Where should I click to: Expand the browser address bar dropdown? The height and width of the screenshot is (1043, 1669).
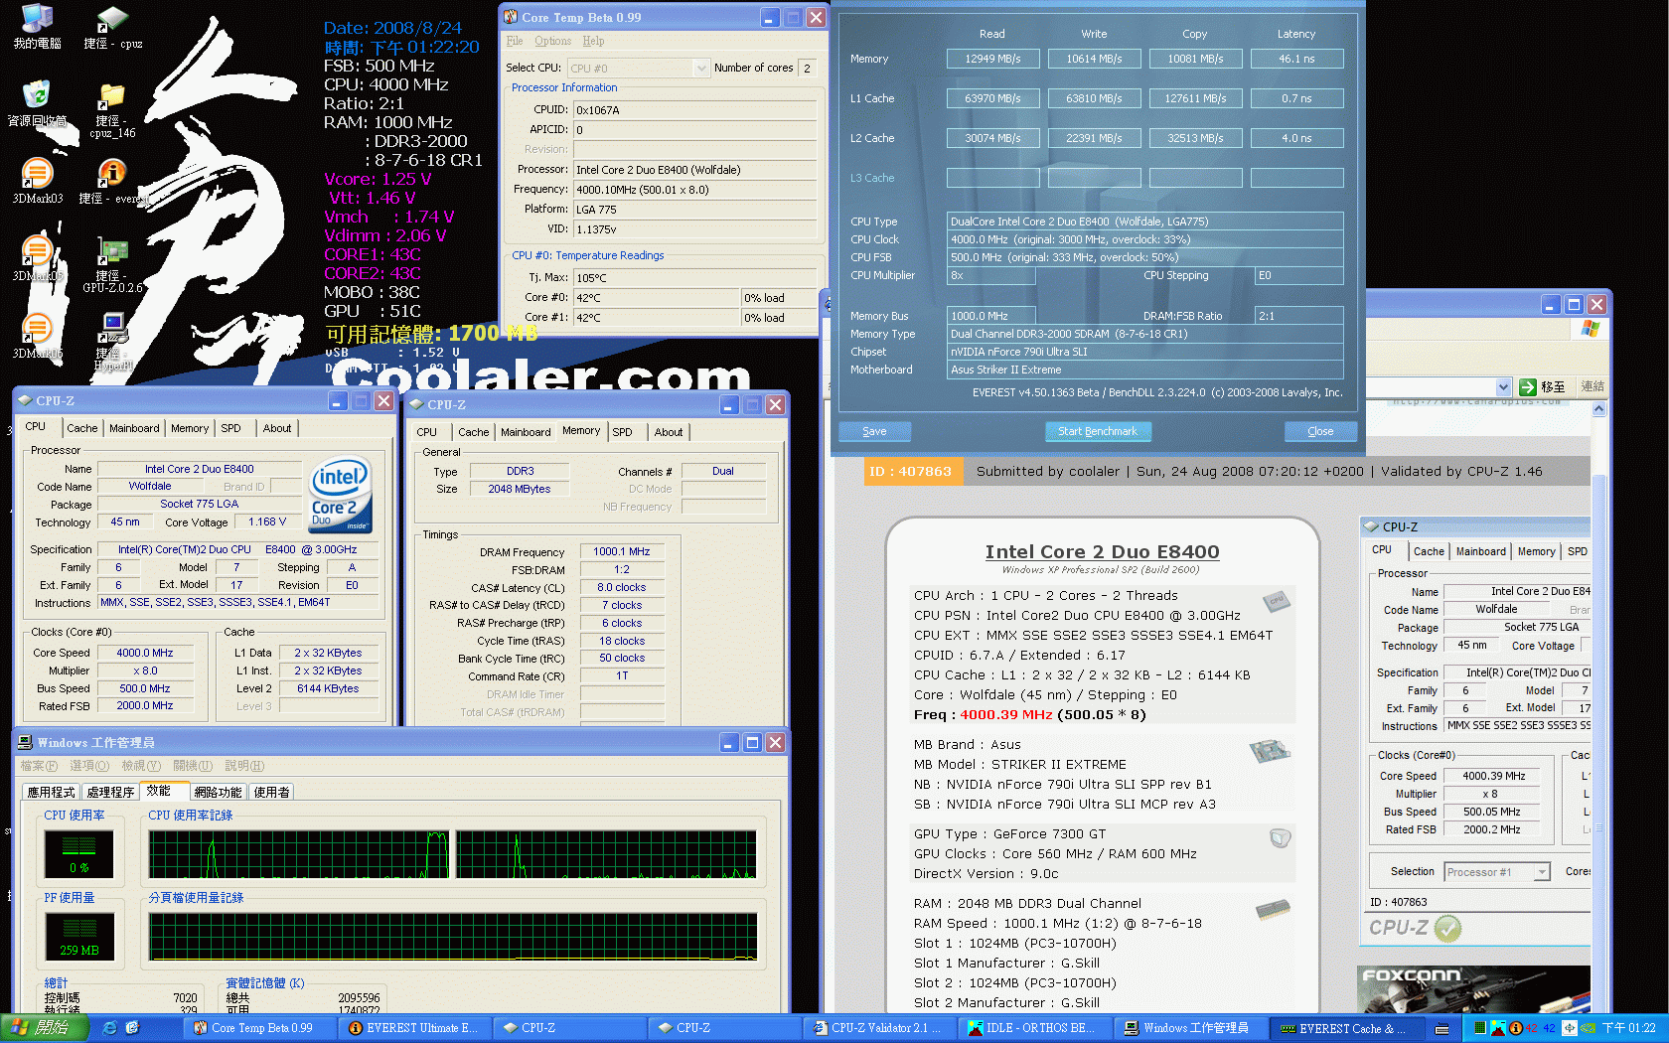pos(1503,387)
